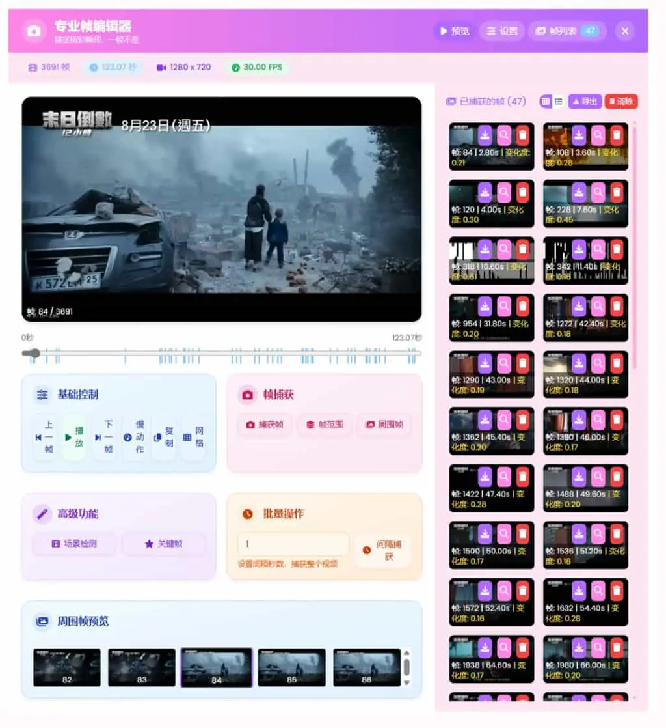Toggle the 网格 grid overlay button
The width and height of the screenshot is (666, 728).
pyautogui.click(x=193, y=437)
